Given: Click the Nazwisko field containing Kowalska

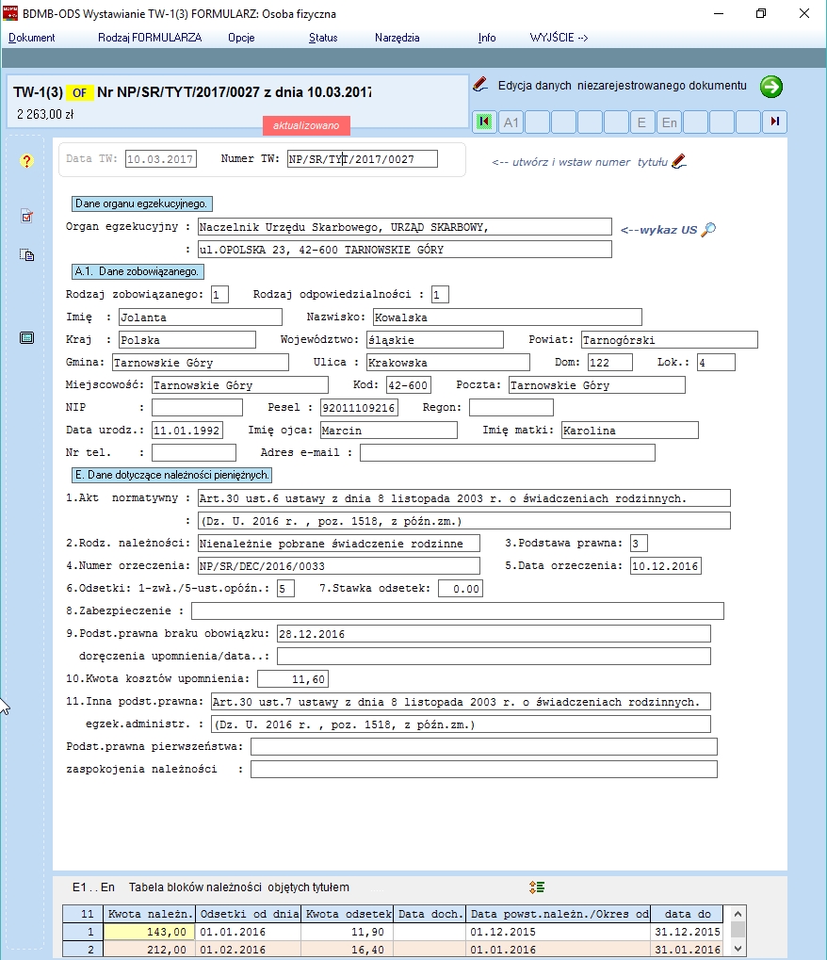Looking at the screenshot, I should click(508, 317).
